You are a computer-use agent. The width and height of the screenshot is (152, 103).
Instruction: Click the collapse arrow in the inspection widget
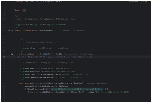(x=150, y=2)
